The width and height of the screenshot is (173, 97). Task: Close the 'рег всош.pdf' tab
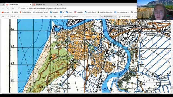pyautogui.click(x=31, y=5)
